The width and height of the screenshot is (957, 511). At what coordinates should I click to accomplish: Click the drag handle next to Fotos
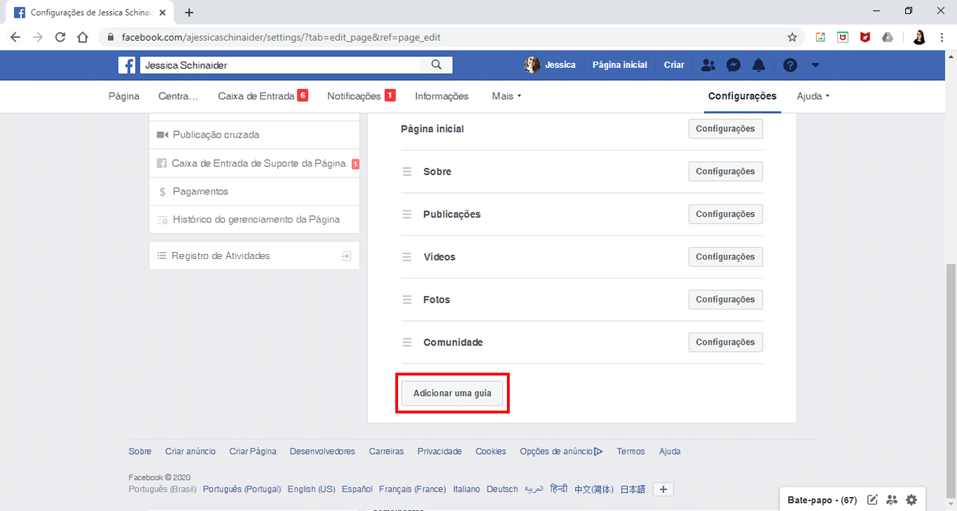[407, 300]
